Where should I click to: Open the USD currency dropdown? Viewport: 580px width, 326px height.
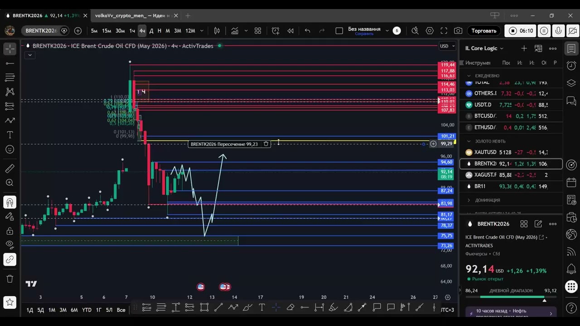pos(447,46)
